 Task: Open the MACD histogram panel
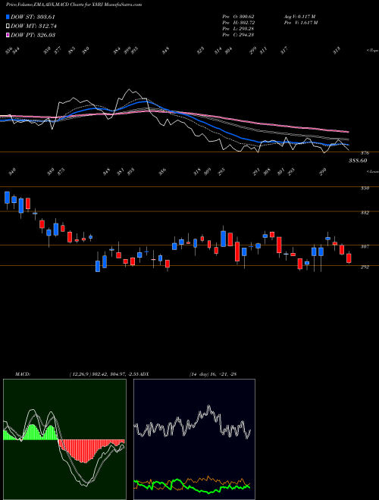(x=64, y=439)
